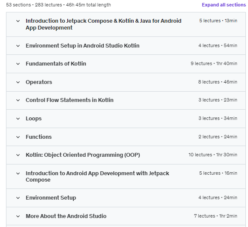Click '9 lectures • 1hr 40min' text
This screenshot has height=227, width=248.
[214, 63]
